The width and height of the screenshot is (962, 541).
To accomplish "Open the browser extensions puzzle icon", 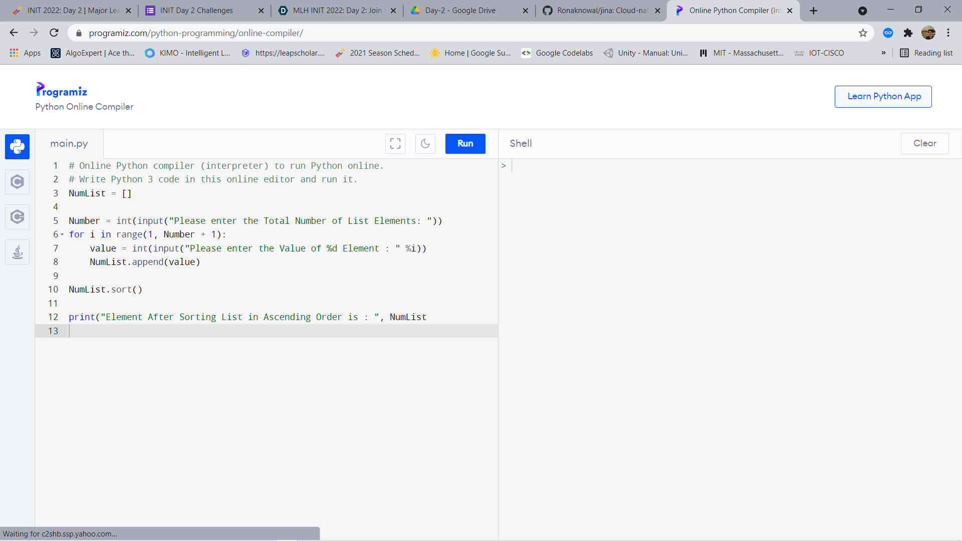I will [x=908, y=33].
